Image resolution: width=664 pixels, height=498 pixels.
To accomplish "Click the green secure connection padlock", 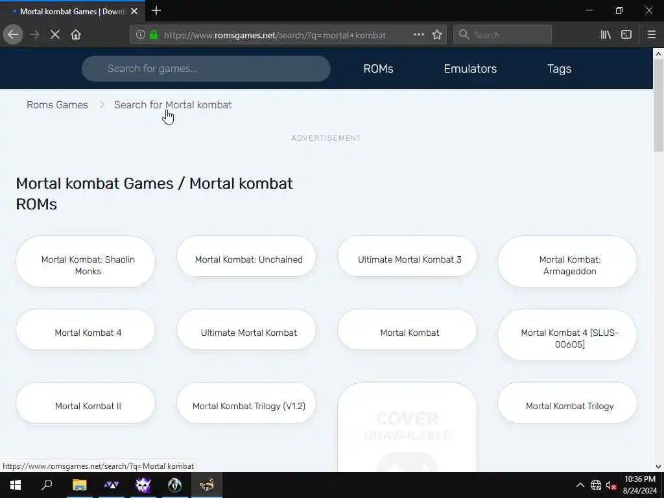I will point(154,35).
